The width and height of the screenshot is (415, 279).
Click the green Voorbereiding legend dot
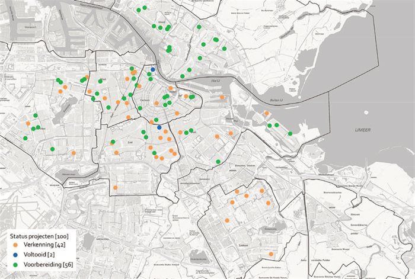coord(15,264)
